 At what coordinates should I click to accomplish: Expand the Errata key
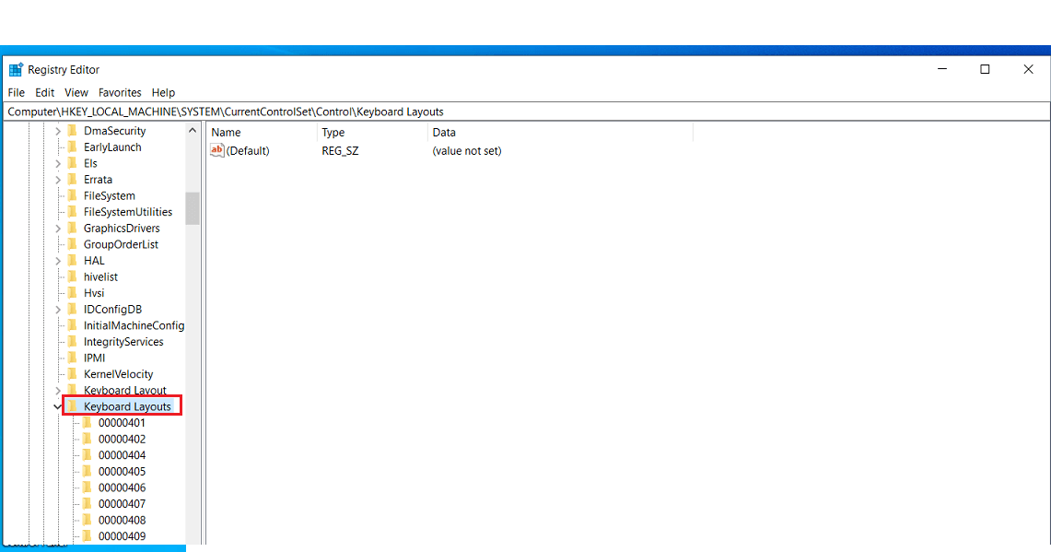58,180
